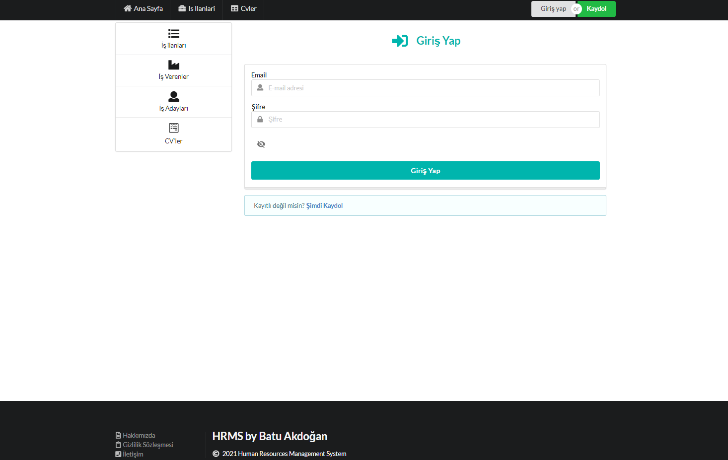Select İş Verenler in the sidebar
Viewport: 728px width, 460px height.
point(174,70)
